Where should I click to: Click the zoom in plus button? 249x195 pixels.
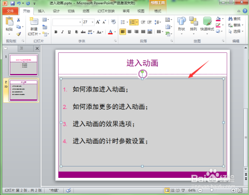click(x=233, y=190)
